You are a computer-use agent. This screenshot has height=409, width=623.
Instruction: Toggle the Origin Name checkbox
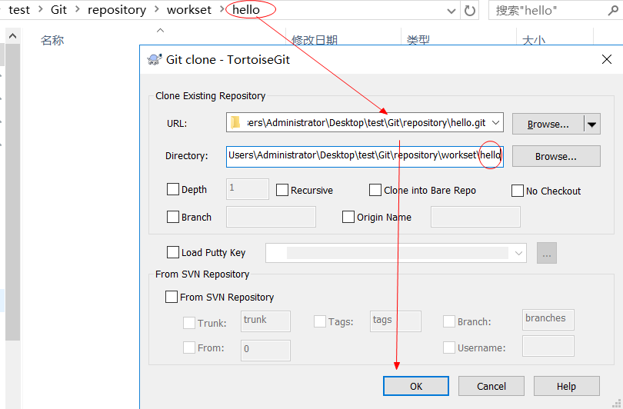coord(348,217)
